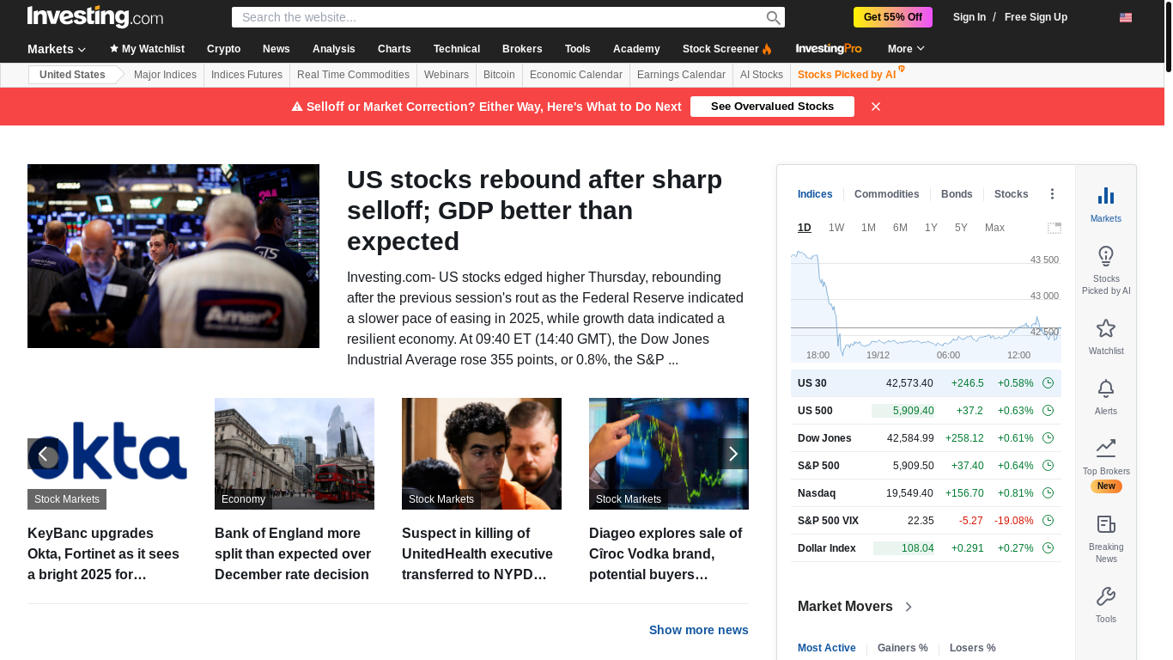
Task: Open the US flag edition selector
Action: pos(1126,17)
